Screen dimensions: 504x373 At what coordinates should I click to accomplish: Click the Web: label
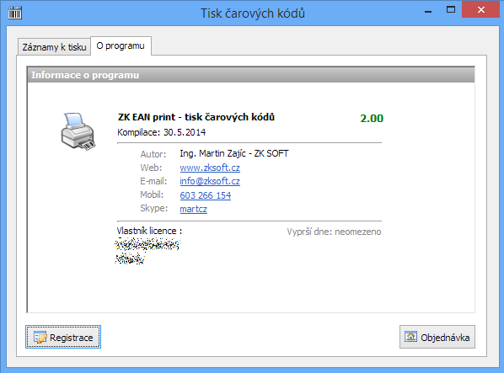tap(151, 168)
